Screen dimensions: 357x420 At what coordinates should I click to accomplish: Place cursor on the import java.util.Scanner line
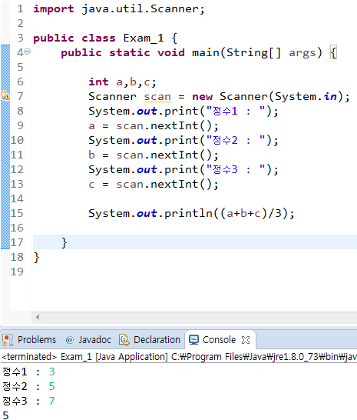click(119, 9)
